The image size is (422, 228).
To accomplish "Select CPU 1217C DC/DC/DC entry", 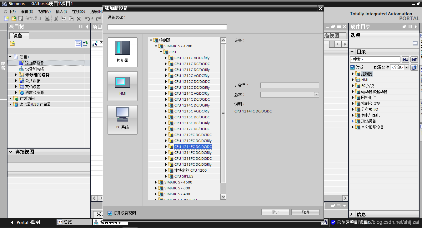I will 192,129.
